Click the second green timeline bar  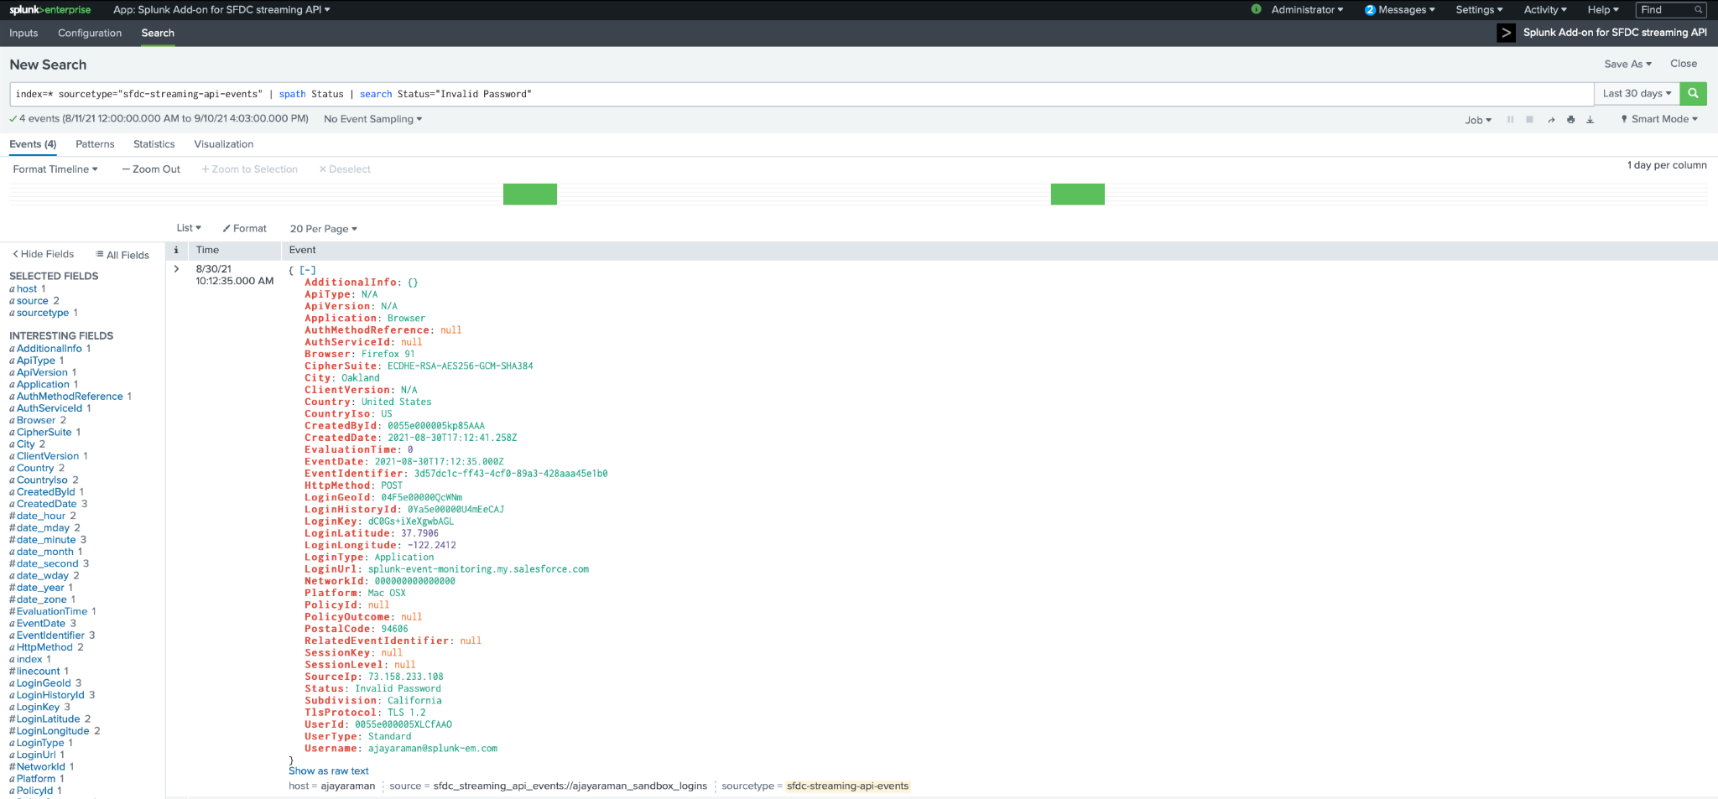coord(1078,195)
